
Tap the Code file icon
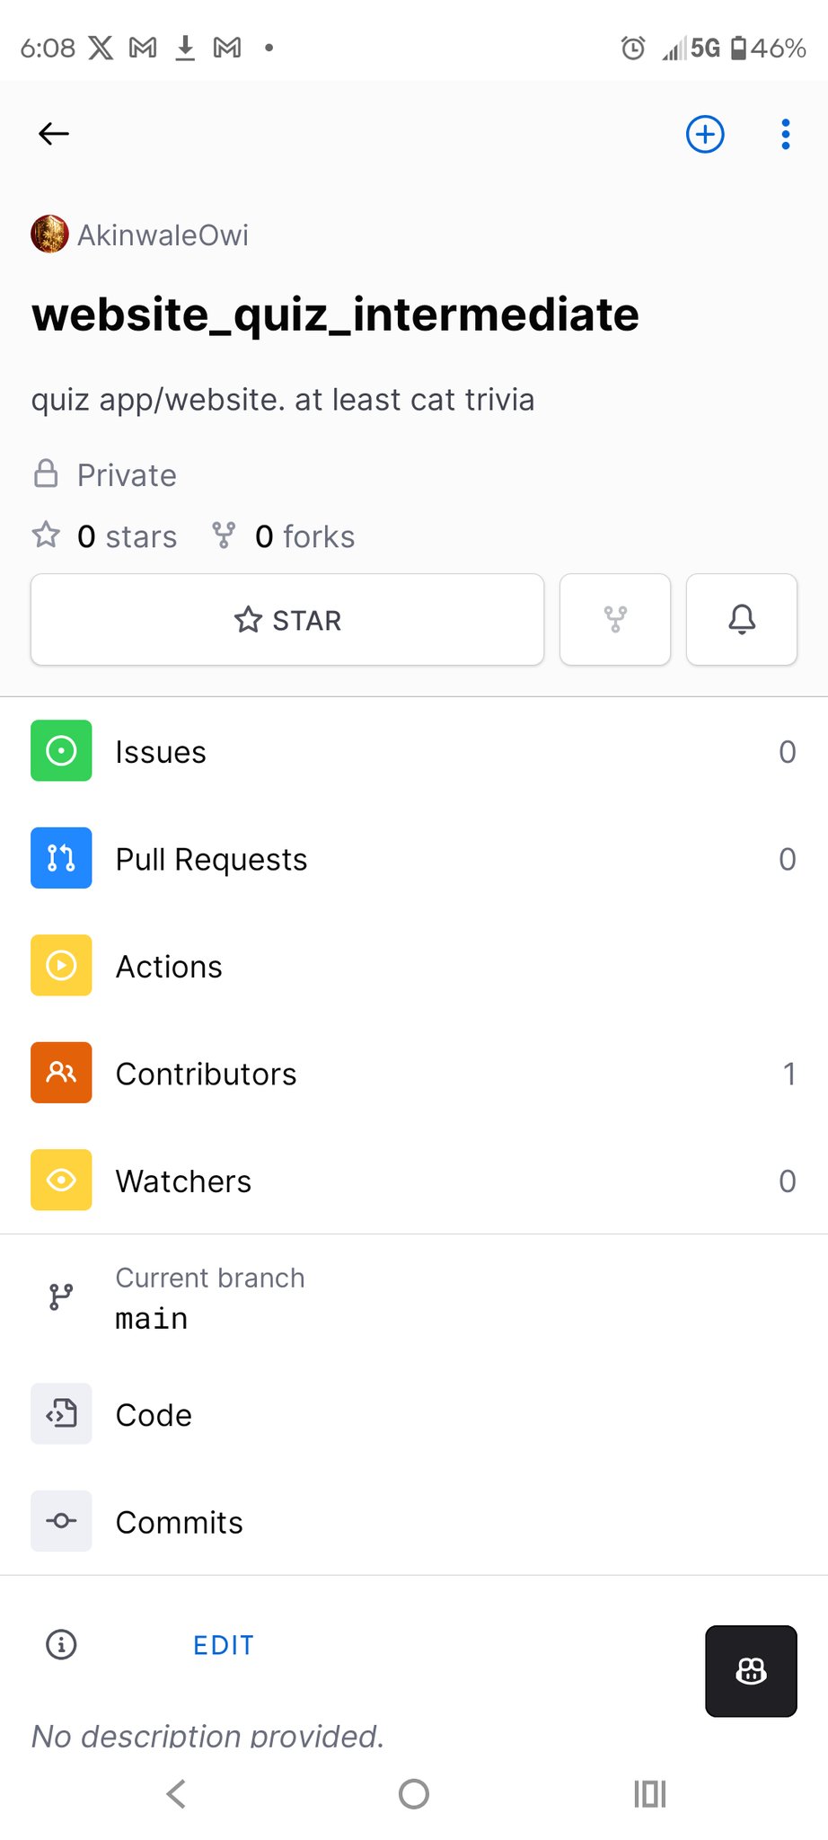point(61,1414)
